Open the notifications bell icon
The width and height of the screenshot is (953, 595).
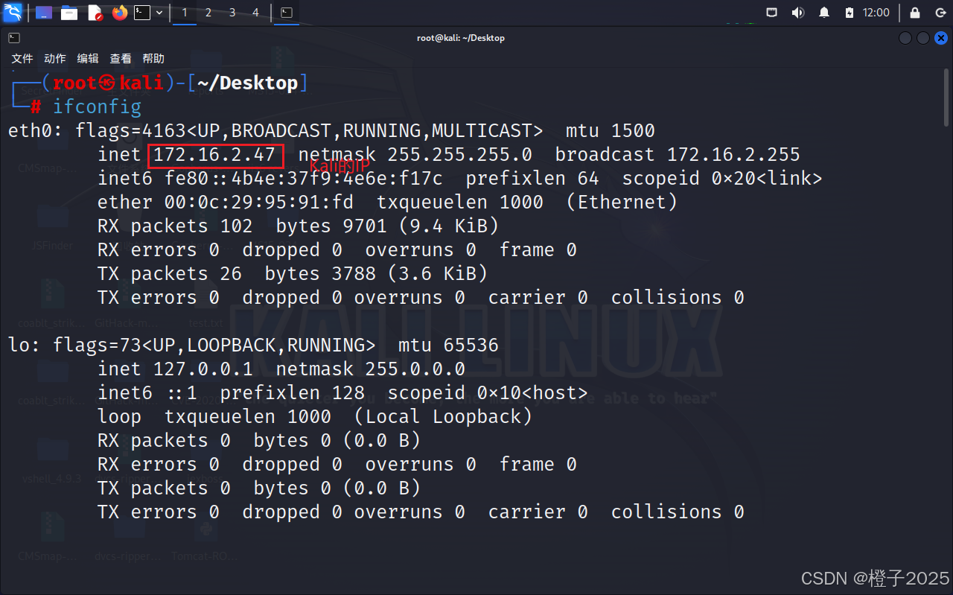point(824,13)
